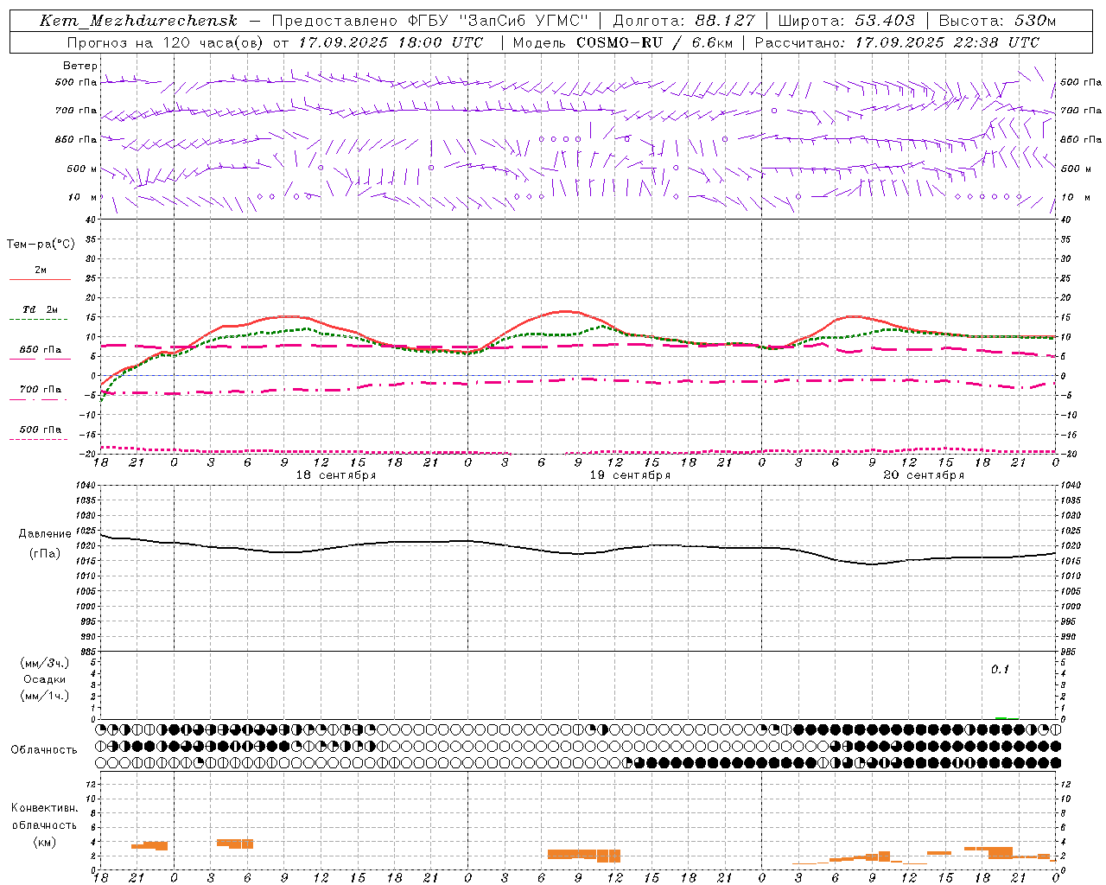Click the 500 гПа temperature legend entry
The width and height of the screenshot is (1106, 885).
coord(41,430)
